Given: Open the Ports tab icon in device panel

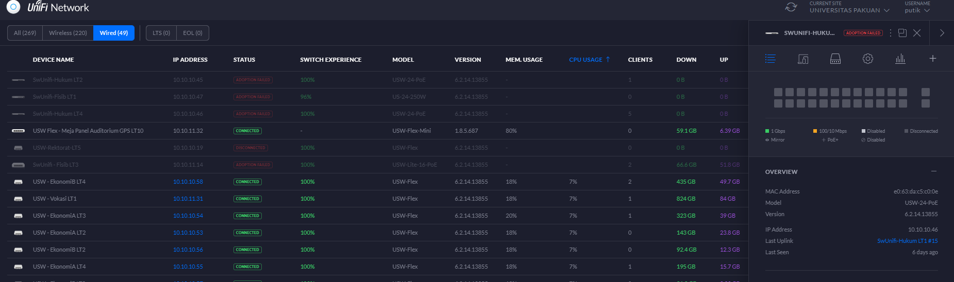Looking at the screenshot, I should [835, 59].
